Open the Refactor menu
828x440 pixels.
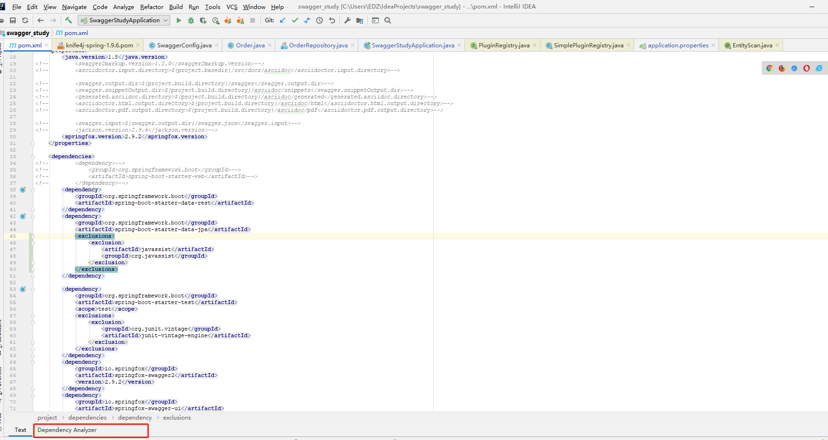[x=152, y=7]
